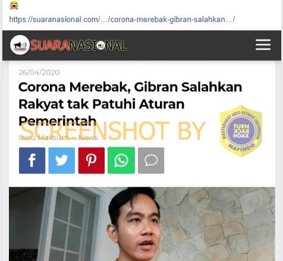The height and width of the screenshot is (261, 283).
Task: Click the Turn Back Hoax Mafindo badge
Action: (241, 131)
